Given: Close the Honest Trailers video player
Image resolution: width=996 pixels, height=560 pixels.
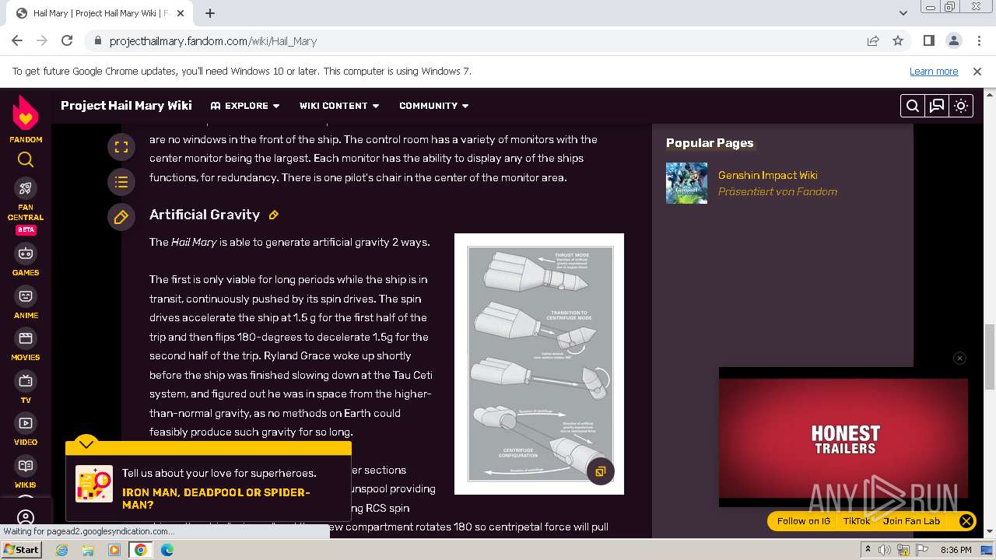Looking at the screenshot, I should (x=959, y=358).
